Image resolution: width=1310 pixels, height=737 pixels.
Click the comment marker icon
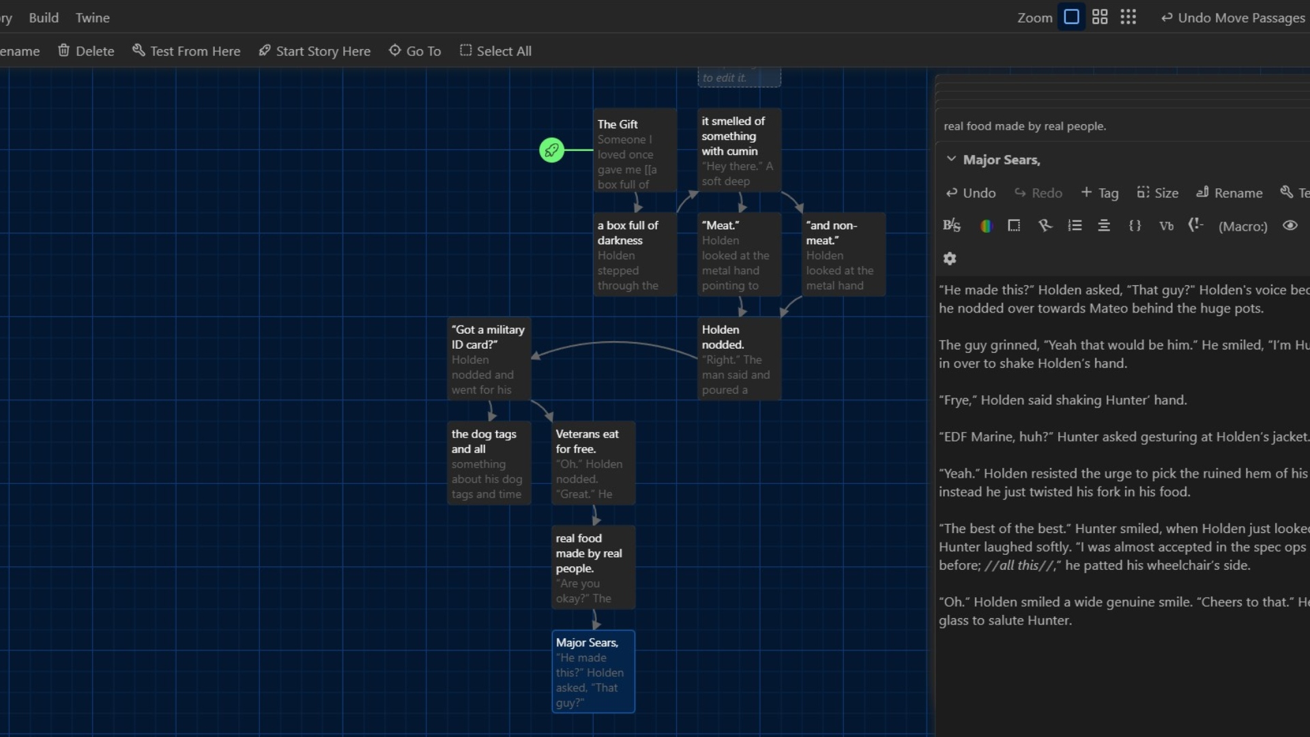click(1195, 225)
